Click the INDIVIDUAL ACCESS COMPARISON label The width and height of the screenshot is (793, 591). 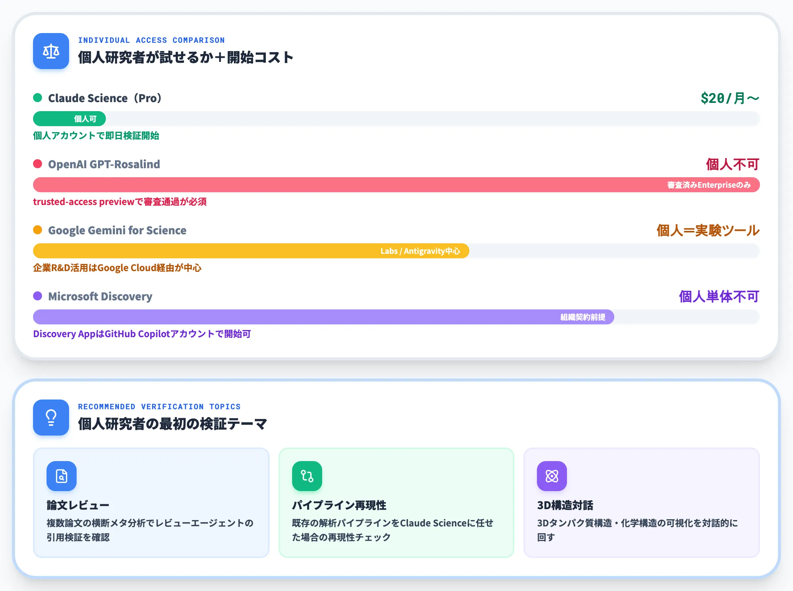click(151, 40)
